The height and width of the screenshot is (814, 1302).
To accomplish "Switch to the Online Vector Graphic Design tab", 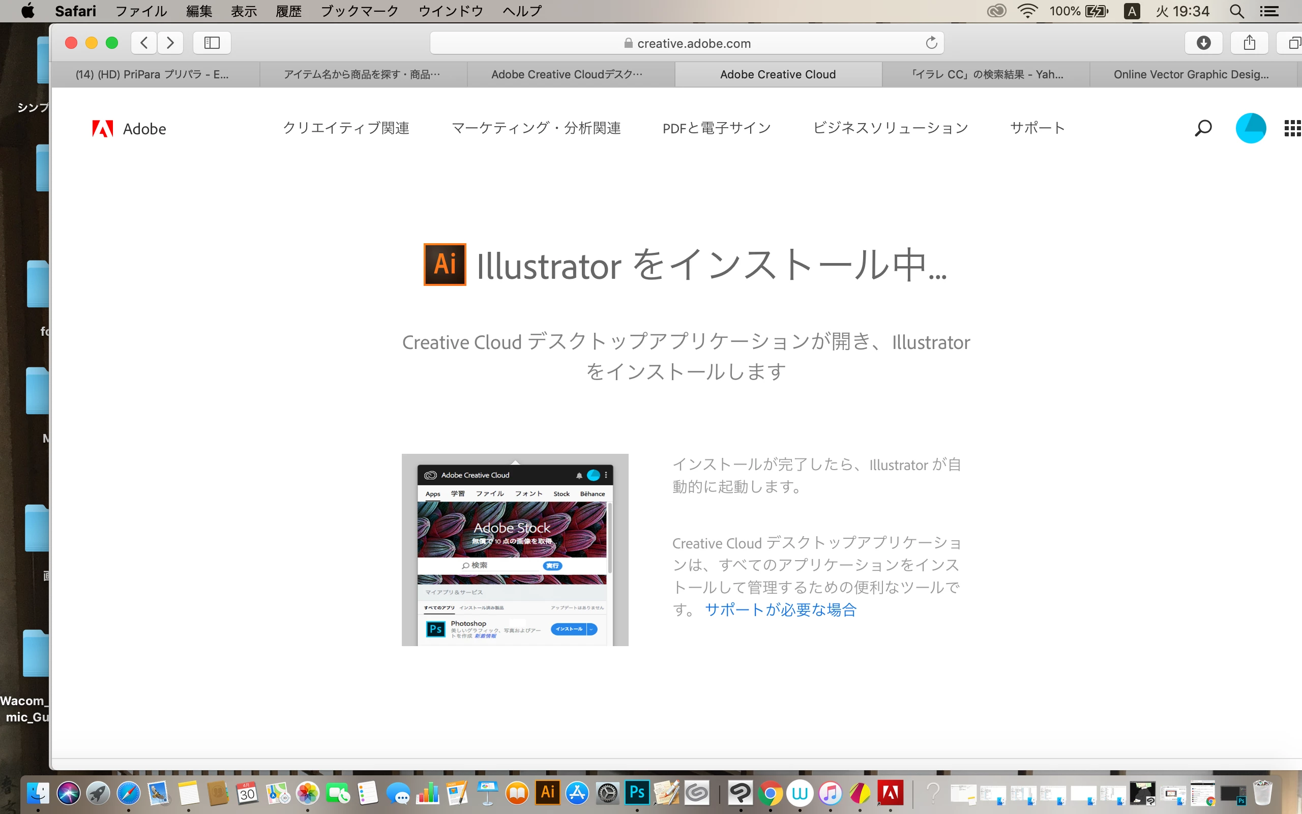I will 1191,74.
